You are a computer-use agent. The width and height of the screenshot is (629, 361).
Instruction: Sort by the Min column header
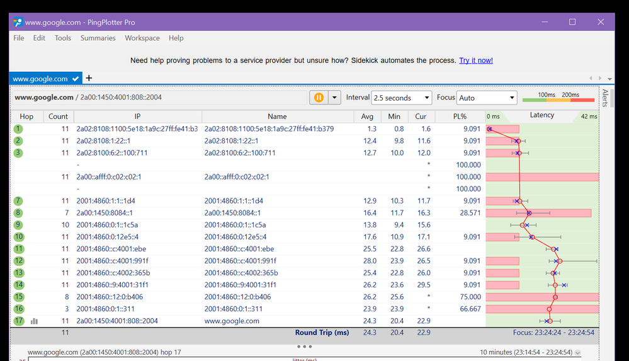pos(394,117)
